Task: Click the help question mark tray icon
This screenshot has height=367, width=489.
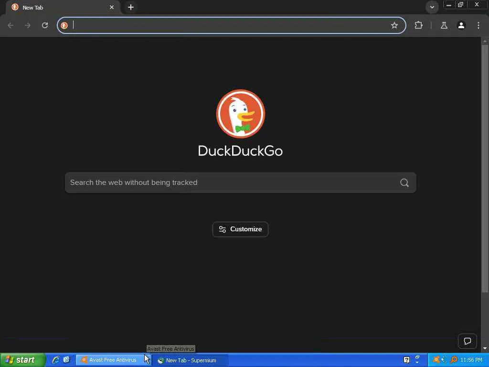Action: point(406,360)
